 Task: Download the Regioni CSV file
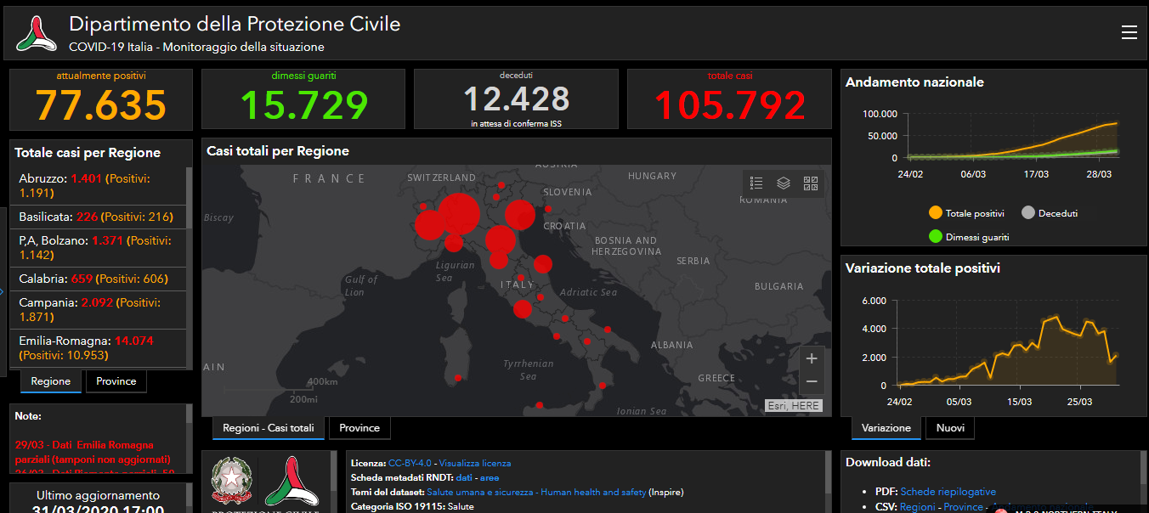(x=918, y=507)
